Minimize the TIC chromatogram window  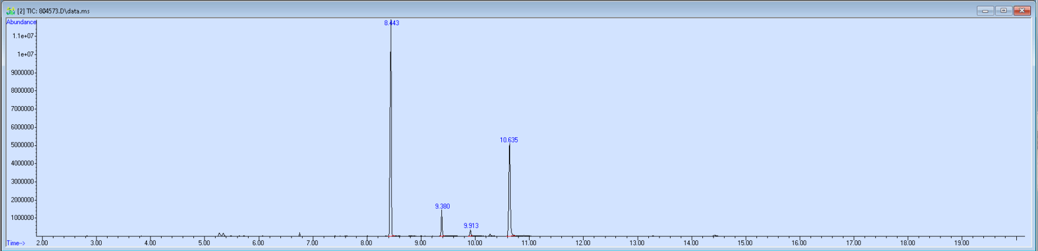(x=986, y=11)
